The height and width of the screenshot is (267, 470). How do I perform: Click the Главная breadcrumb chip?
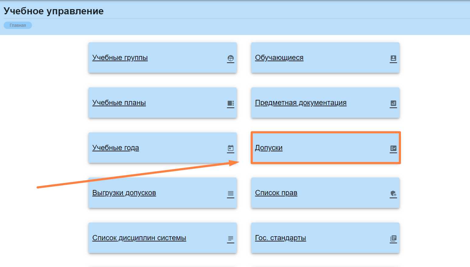(18, 25)
